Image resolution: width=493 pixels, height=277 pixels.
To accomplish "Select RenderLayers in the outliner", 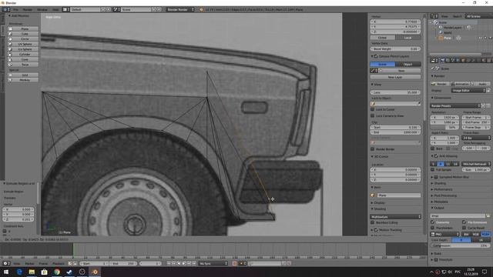I will click(x=452, y=28).
